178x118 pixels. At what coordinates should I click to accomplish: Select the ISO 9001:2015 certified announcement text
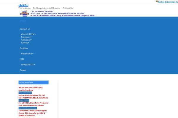coord(31,89)
